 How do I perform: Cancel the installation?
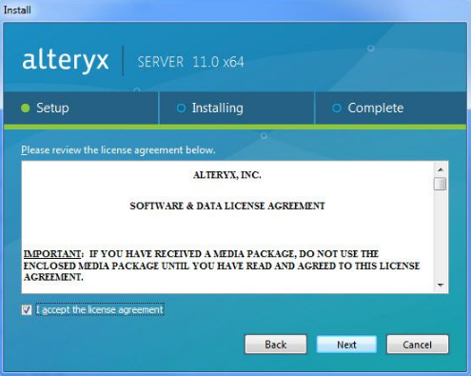click(418, 345)
